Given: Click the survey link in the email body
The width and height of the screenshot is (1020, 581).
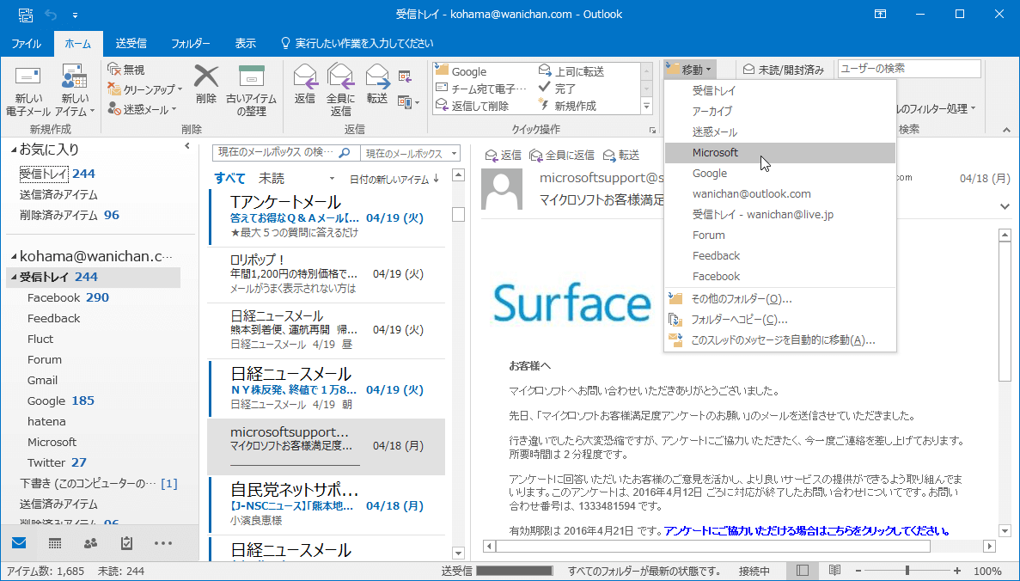Looking at the screenshot, I should click(x=807, y=530).
